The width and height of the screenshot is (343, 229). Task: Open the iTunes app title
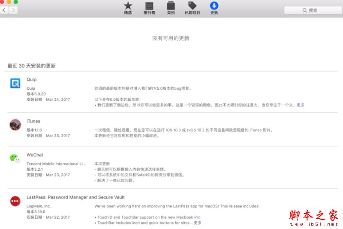pos(33,121)
